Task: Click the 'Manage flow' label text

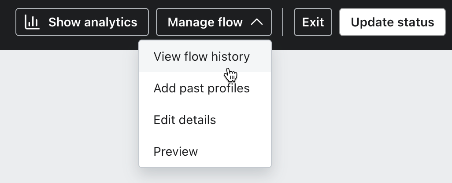Action: click(x=205, y=22)
